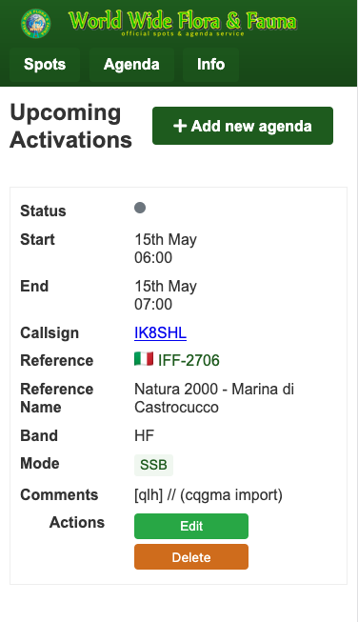
Task: Open the Spots tab
Action: coord(45,64)
